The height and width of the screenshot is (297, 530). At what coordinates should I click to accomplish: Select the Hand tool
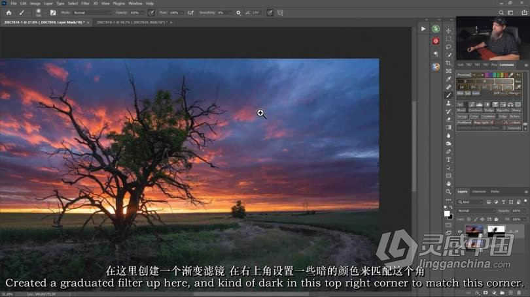(x=448, y=183)
